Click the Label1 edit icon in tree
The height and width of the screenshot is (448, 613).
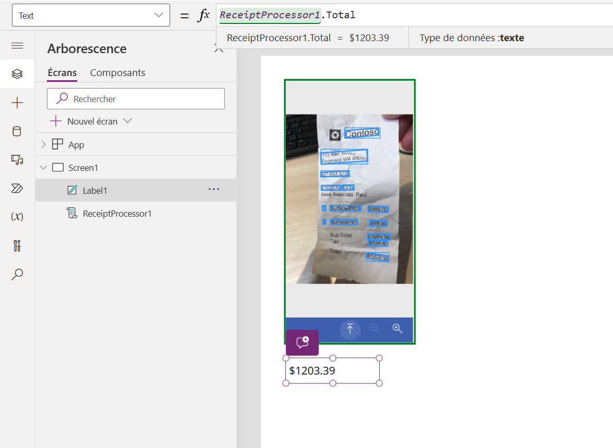73,190
